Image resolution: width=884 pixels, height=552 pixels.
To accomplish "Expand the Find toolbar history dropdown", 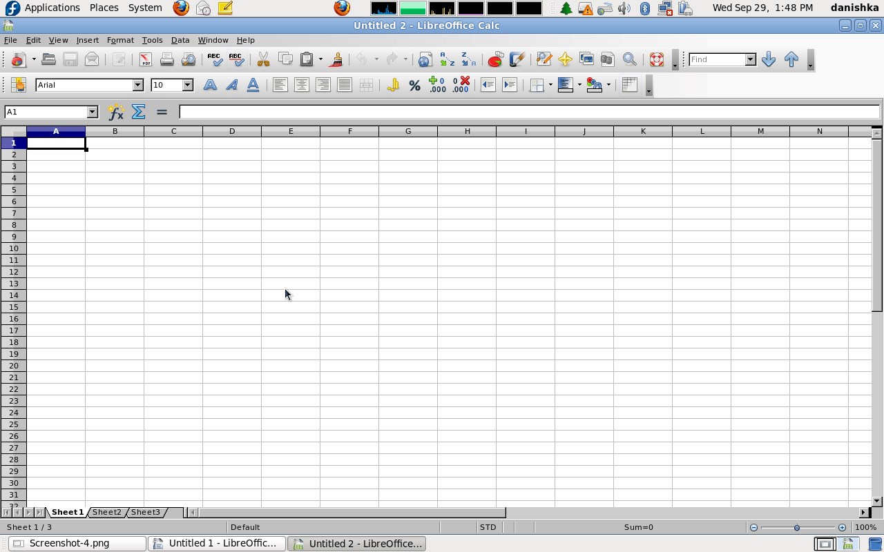I will [x=750, y=59].
